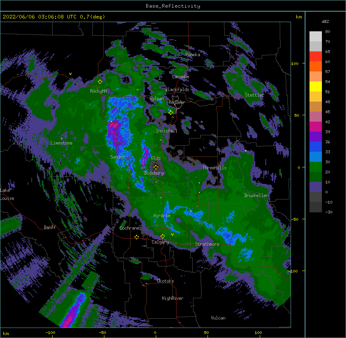This screenshot has height=338, width=346.
Task: Click the Vulcan label
Action: (218, 318)
